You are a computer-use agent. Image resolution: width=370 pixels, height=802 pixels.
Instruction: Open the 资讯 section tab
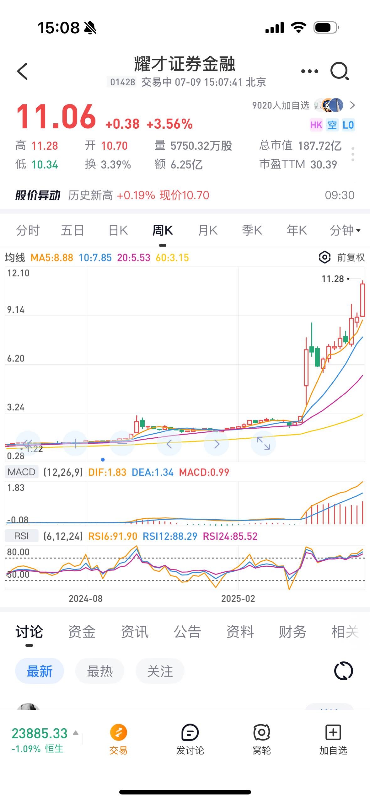(135, 632)
